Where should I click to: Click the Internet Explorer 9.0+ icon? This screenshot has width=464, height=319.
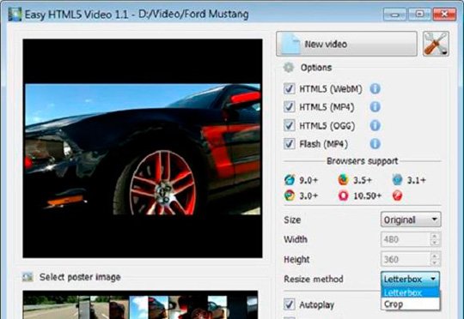(289, 179)
